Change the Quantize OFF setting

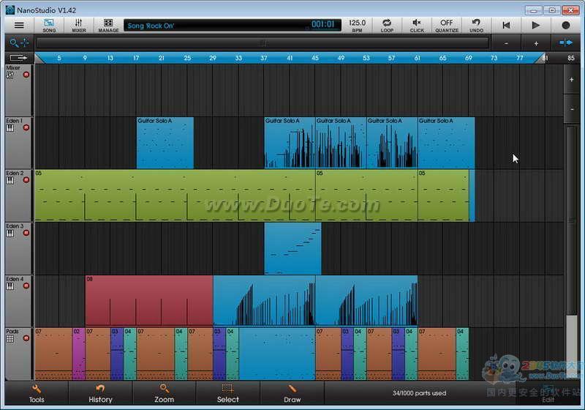pos(447,25)
